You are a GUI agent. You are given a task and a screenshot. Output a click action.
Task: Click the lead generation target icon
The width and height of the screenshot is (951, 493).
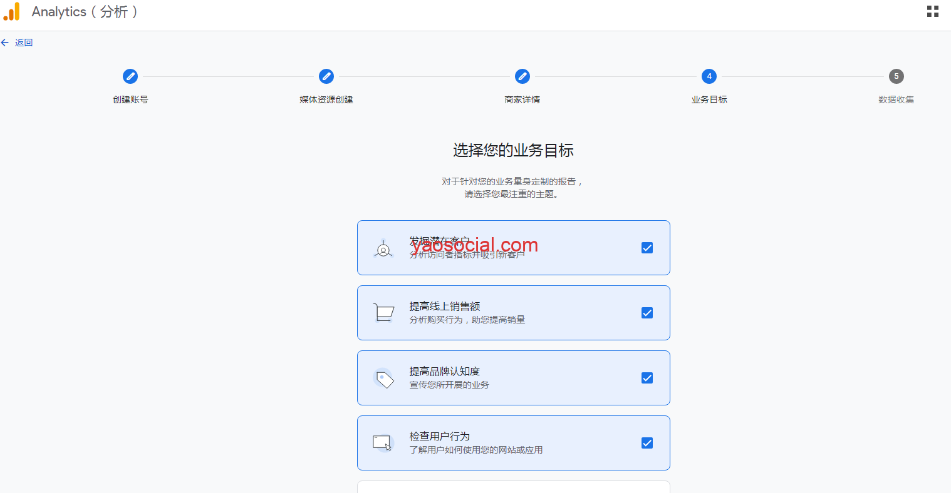(x=383, y=249)
